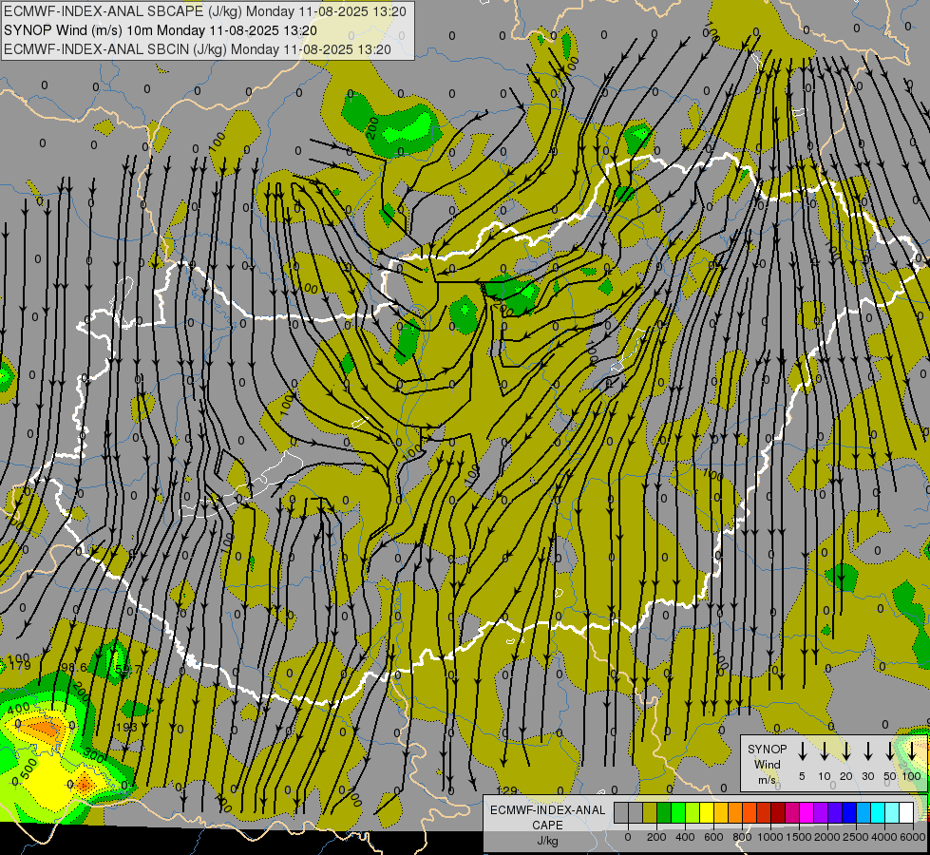Viewport: 930px width, 855px height.
Task: Click the sky blue swatch right of 2500 tick
Action: (x=864, y=812)
